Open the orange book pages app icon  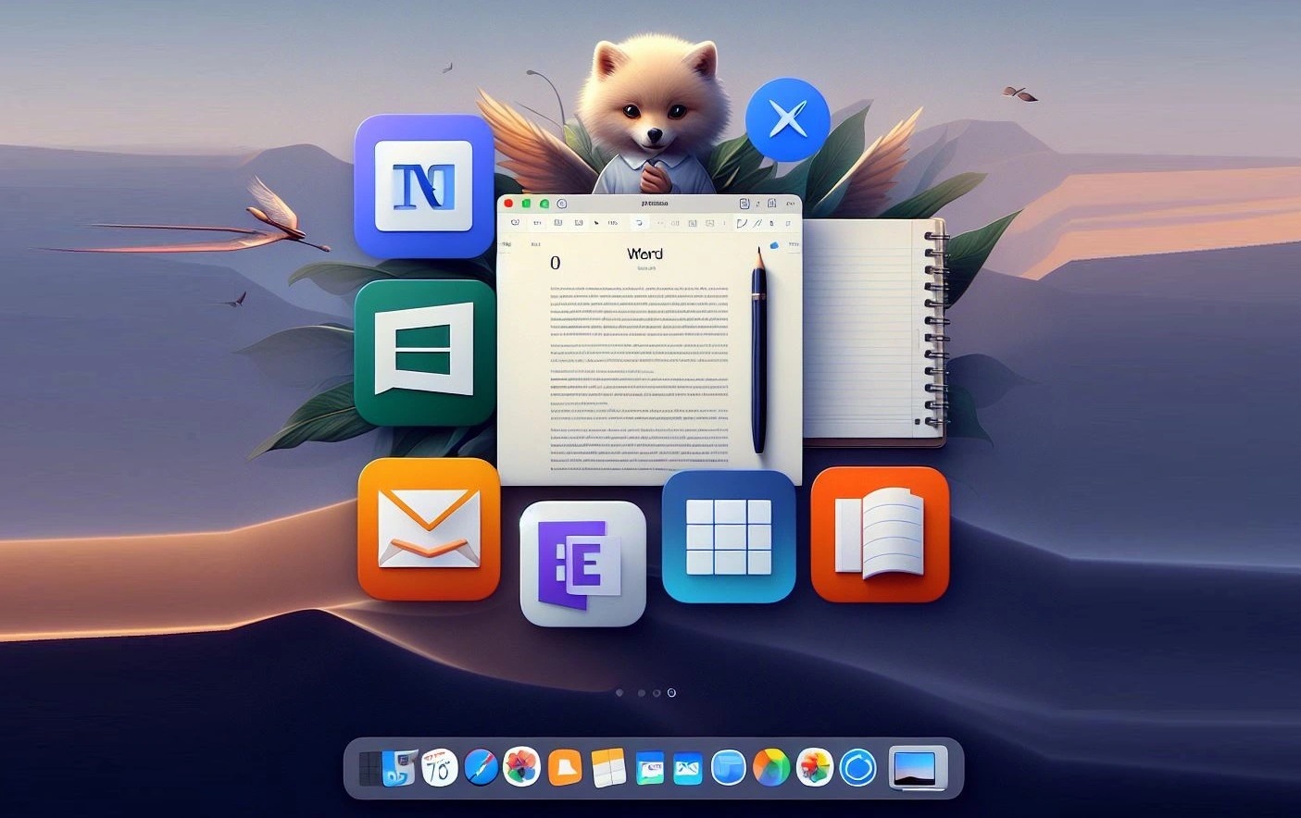880,534
